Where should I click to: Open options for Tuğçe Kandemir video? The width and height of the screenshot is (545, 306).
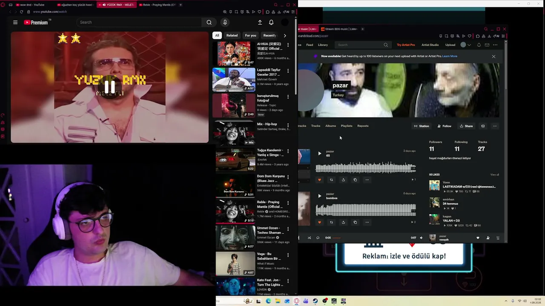coord(288,151)
